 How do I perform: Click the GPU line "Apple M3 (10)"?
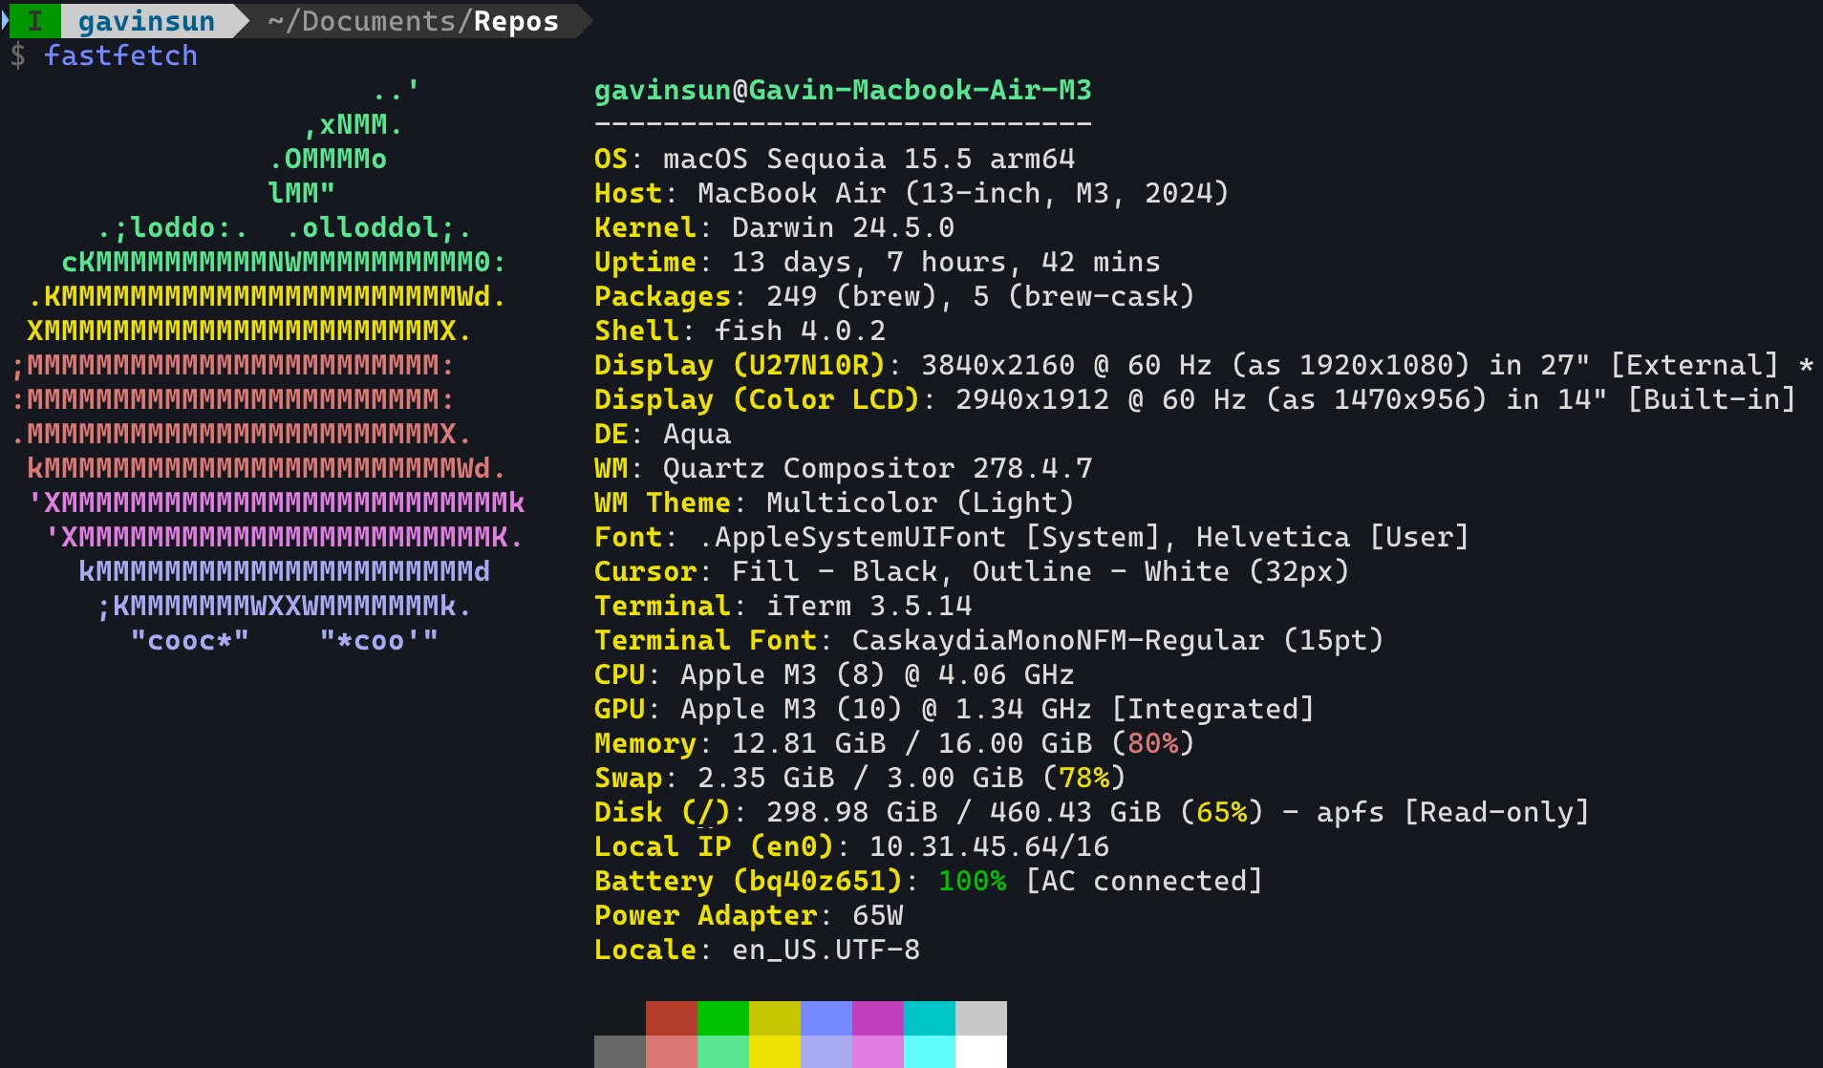[954, 709]
